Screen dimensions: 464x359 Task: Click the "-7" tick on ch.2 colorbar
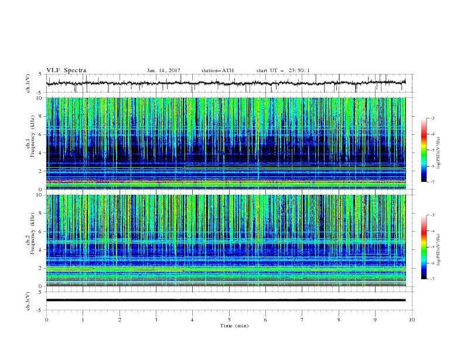[432, 279]
